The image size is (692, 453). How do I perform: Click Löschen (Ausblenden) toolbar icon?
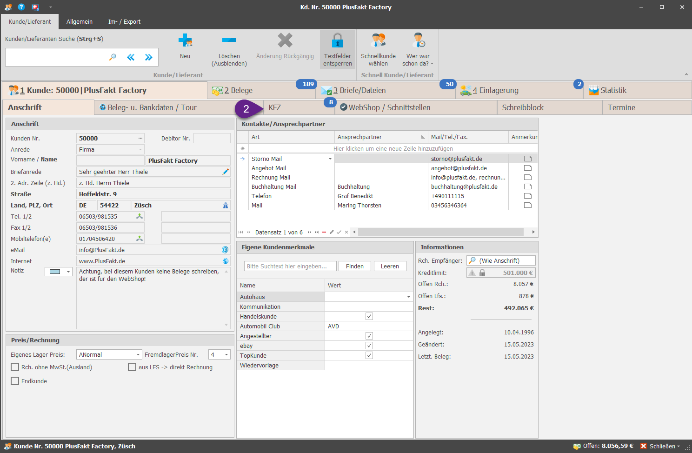pyautogui.click(x=229, y=40)
